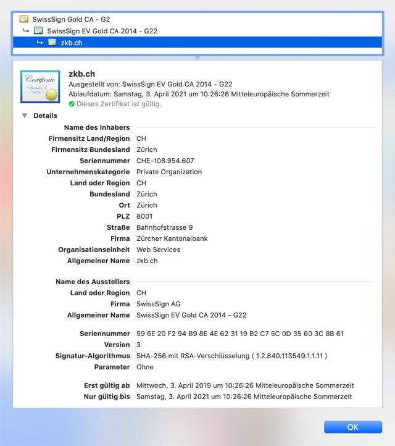Click the CHE-108.954.607 serial number value
The width and height of the screenshot is (395, 446).
coord(165,161)
